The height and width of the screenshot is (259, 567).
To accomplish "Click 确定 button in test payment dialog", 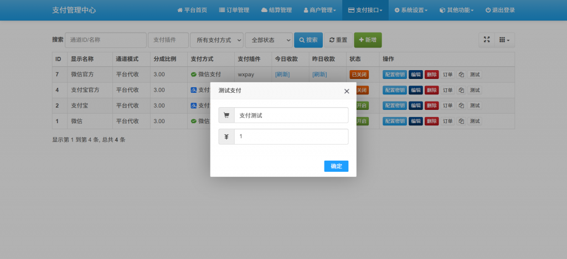I will 336,166.
